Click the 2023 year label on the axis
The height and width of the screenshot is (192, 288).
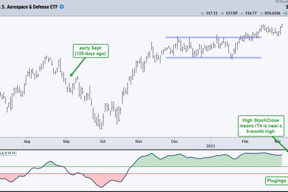(211, 146)
